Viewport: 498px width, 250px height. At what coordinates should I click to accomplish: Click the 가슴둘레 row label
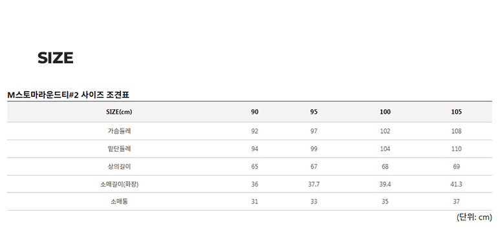point(119,130)
